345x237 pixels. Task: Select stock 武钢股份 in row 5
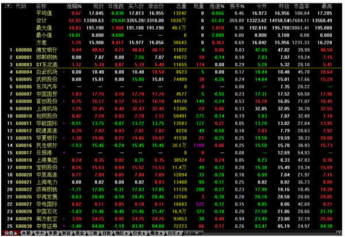click(x=47, y=79)
